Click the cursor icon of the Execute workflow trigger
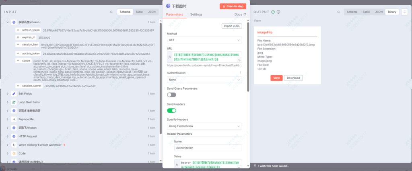 click(14, 144)
